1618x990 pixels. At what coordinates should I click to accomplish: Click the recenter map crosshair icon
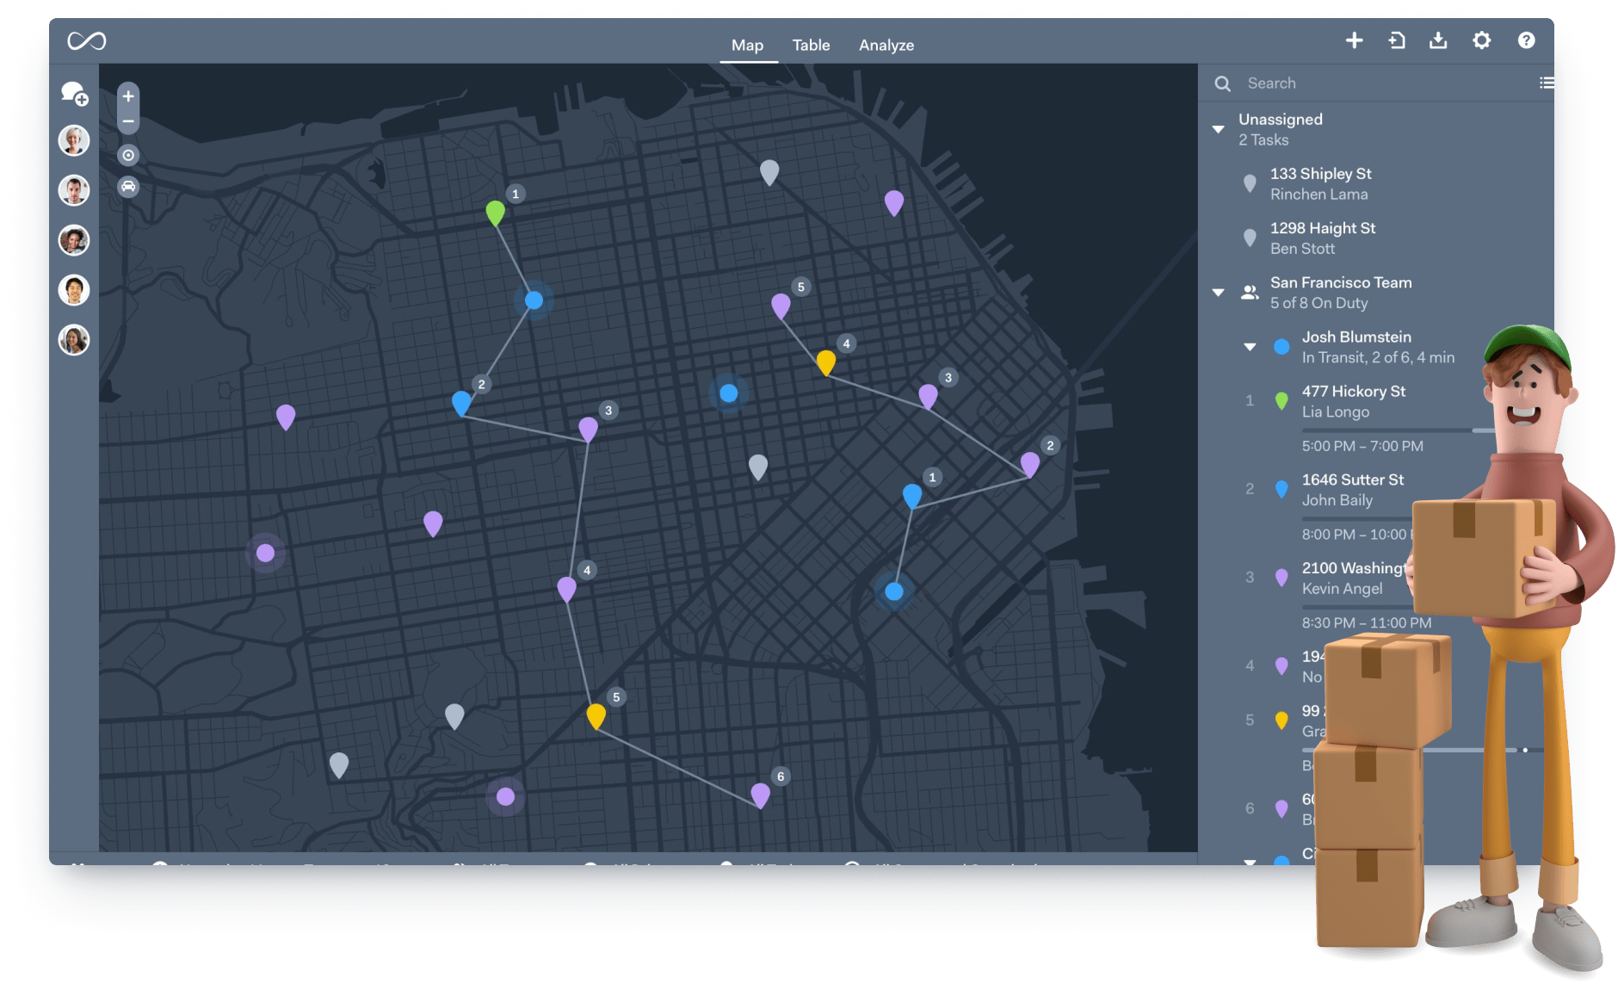tap(128, 155)
